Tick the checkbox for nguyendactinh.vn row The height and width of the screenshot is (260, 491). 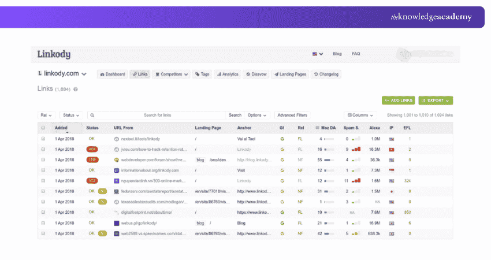pos(43,181)
